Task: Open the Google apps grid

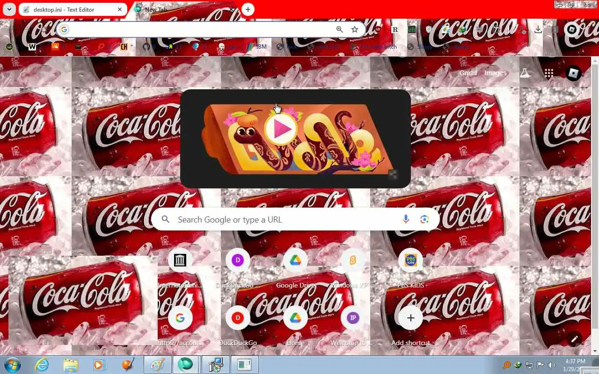Action: coord(549,73)
